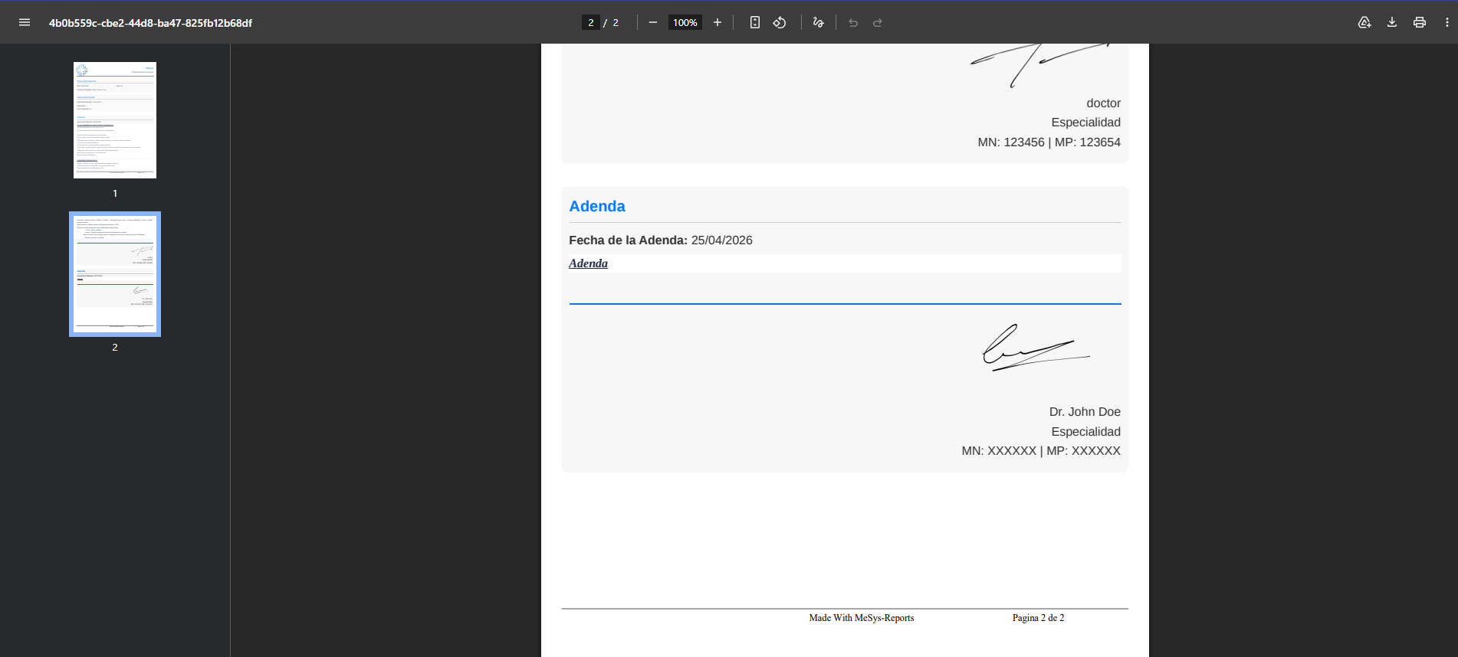Click the redo arrow in the toolbar
The image size is (1458, 657).
(878, 22)
